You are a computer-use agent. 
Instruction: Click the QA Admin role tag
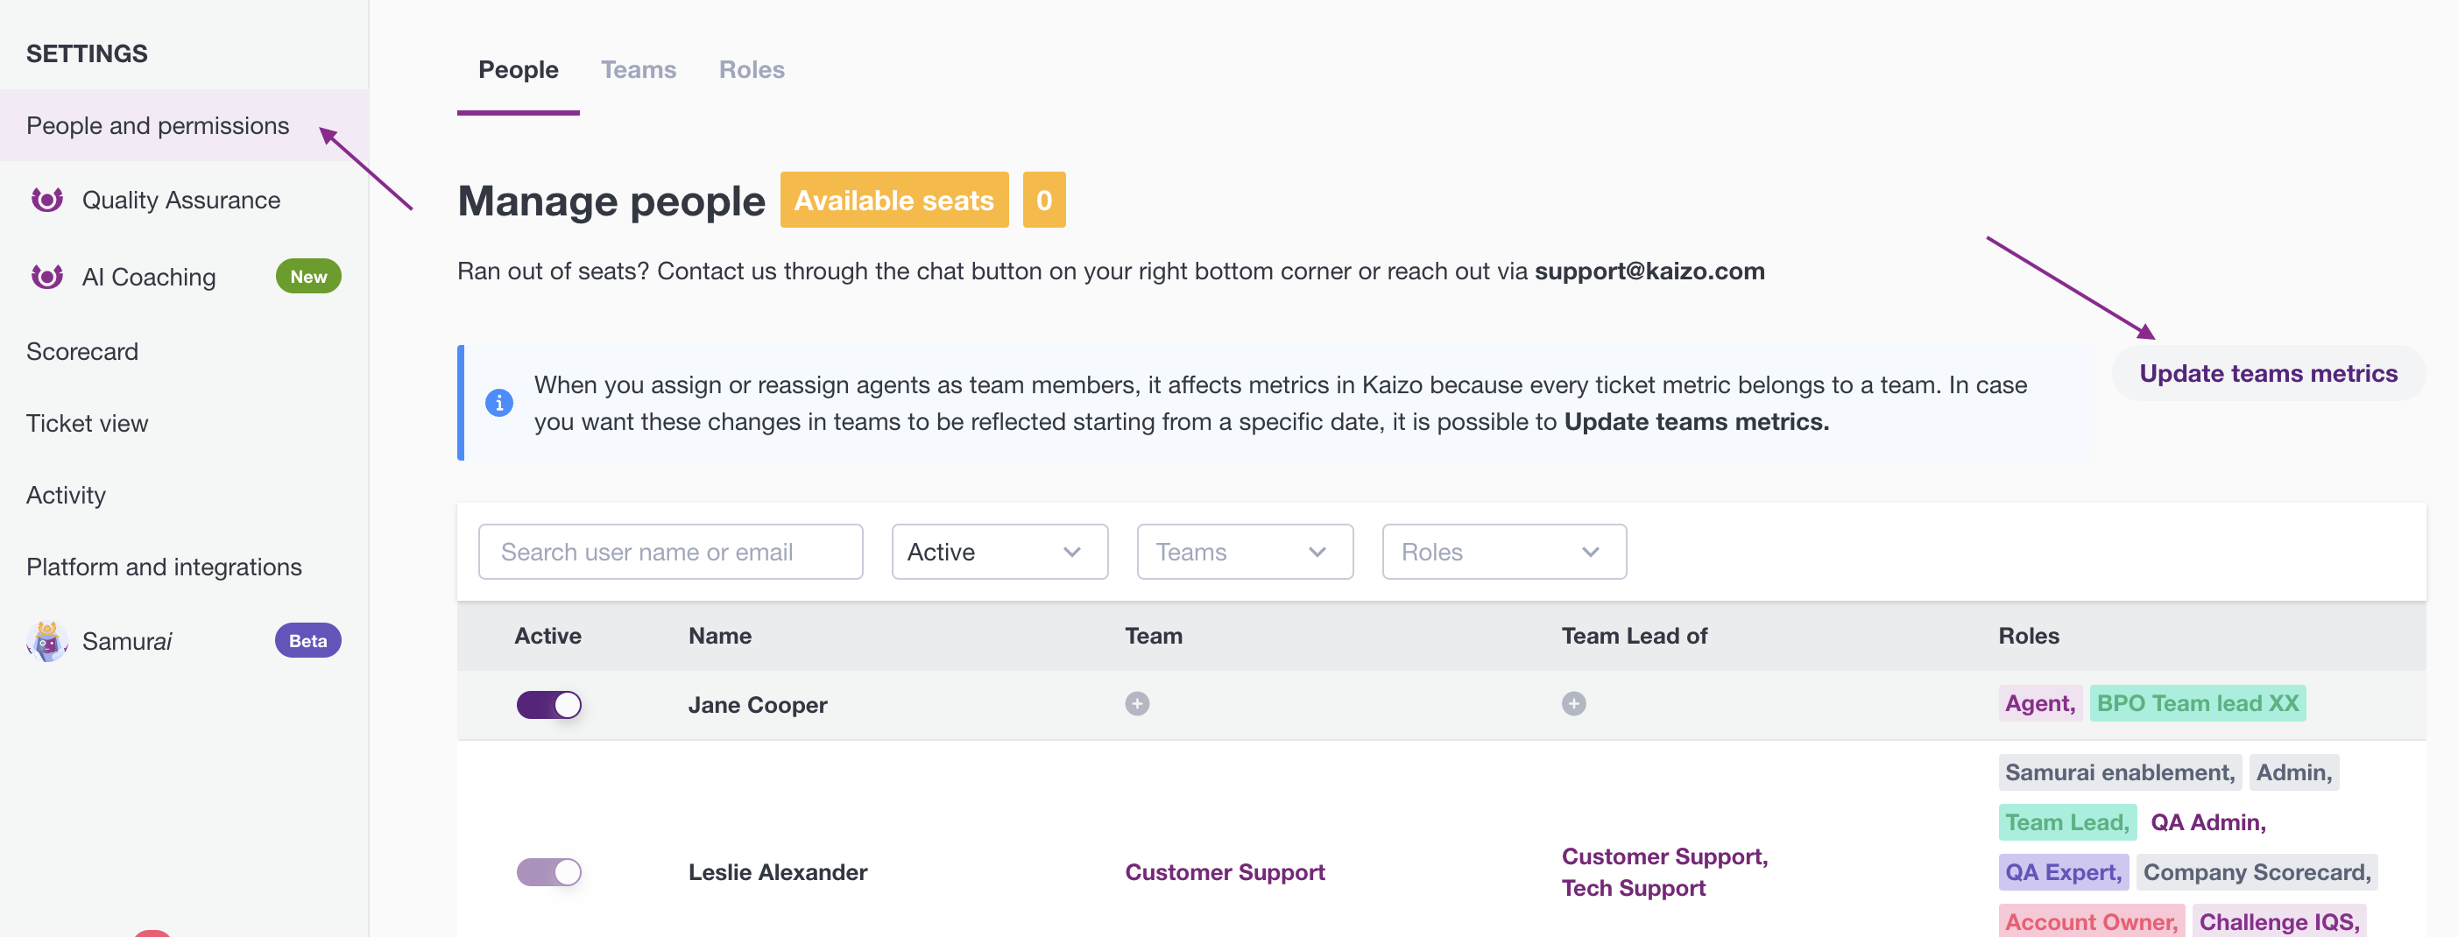(x=2208, y=821)
